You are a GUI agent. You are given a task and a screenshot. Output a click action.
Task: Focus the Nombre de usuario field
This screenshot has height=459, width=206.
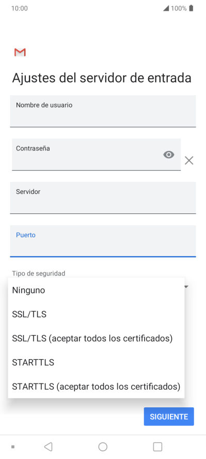[103, 111]
